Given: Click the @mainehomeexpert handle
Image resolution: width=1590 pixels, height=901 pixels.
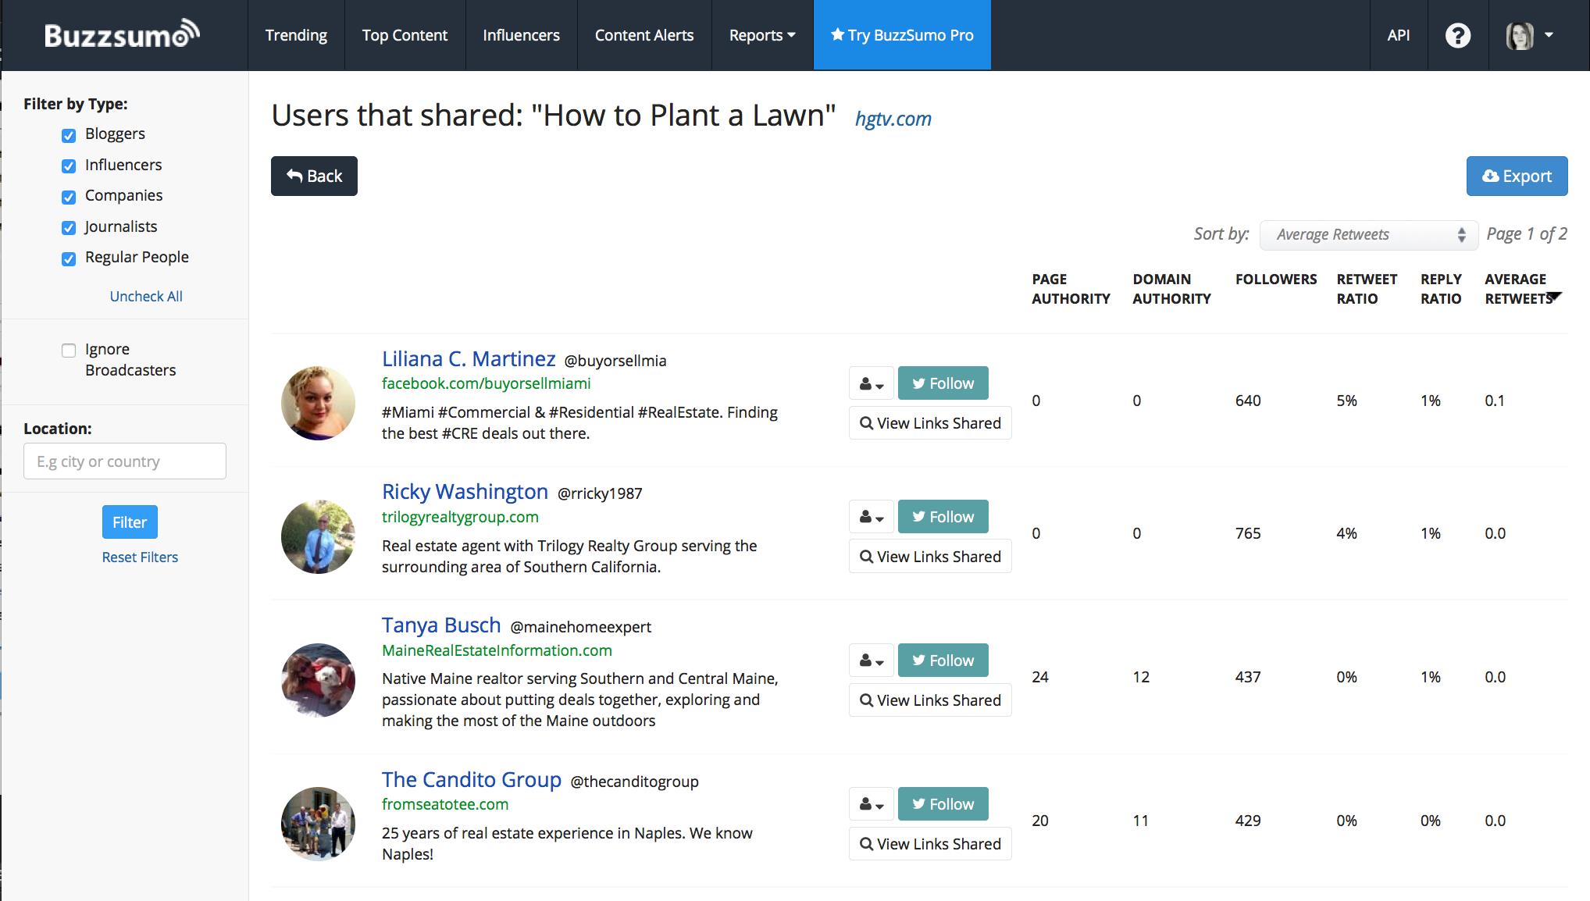Looking at the screenshot, I should click(x=580, y=627).
